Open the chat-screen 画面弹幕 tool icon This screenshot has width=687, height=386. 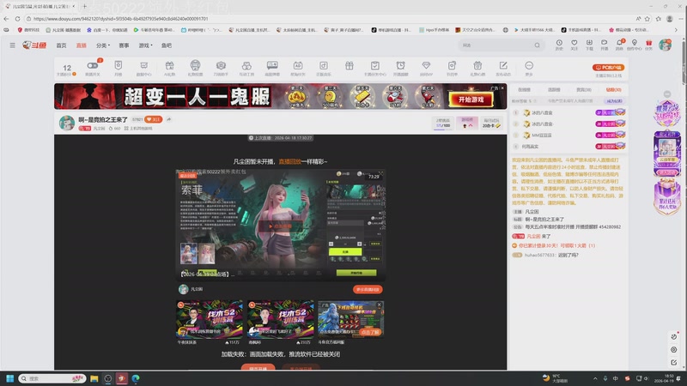[x=272, y=66]
